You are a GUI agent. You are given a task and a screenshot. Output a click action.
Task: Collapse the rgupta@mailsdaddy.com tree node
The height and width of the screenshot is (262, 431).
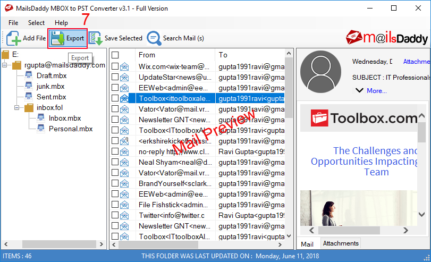(x=4, y=65)
